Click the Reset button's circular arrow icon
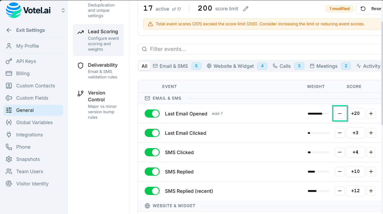Viewport: 383px width, 214px height. (x=363, y=9)
